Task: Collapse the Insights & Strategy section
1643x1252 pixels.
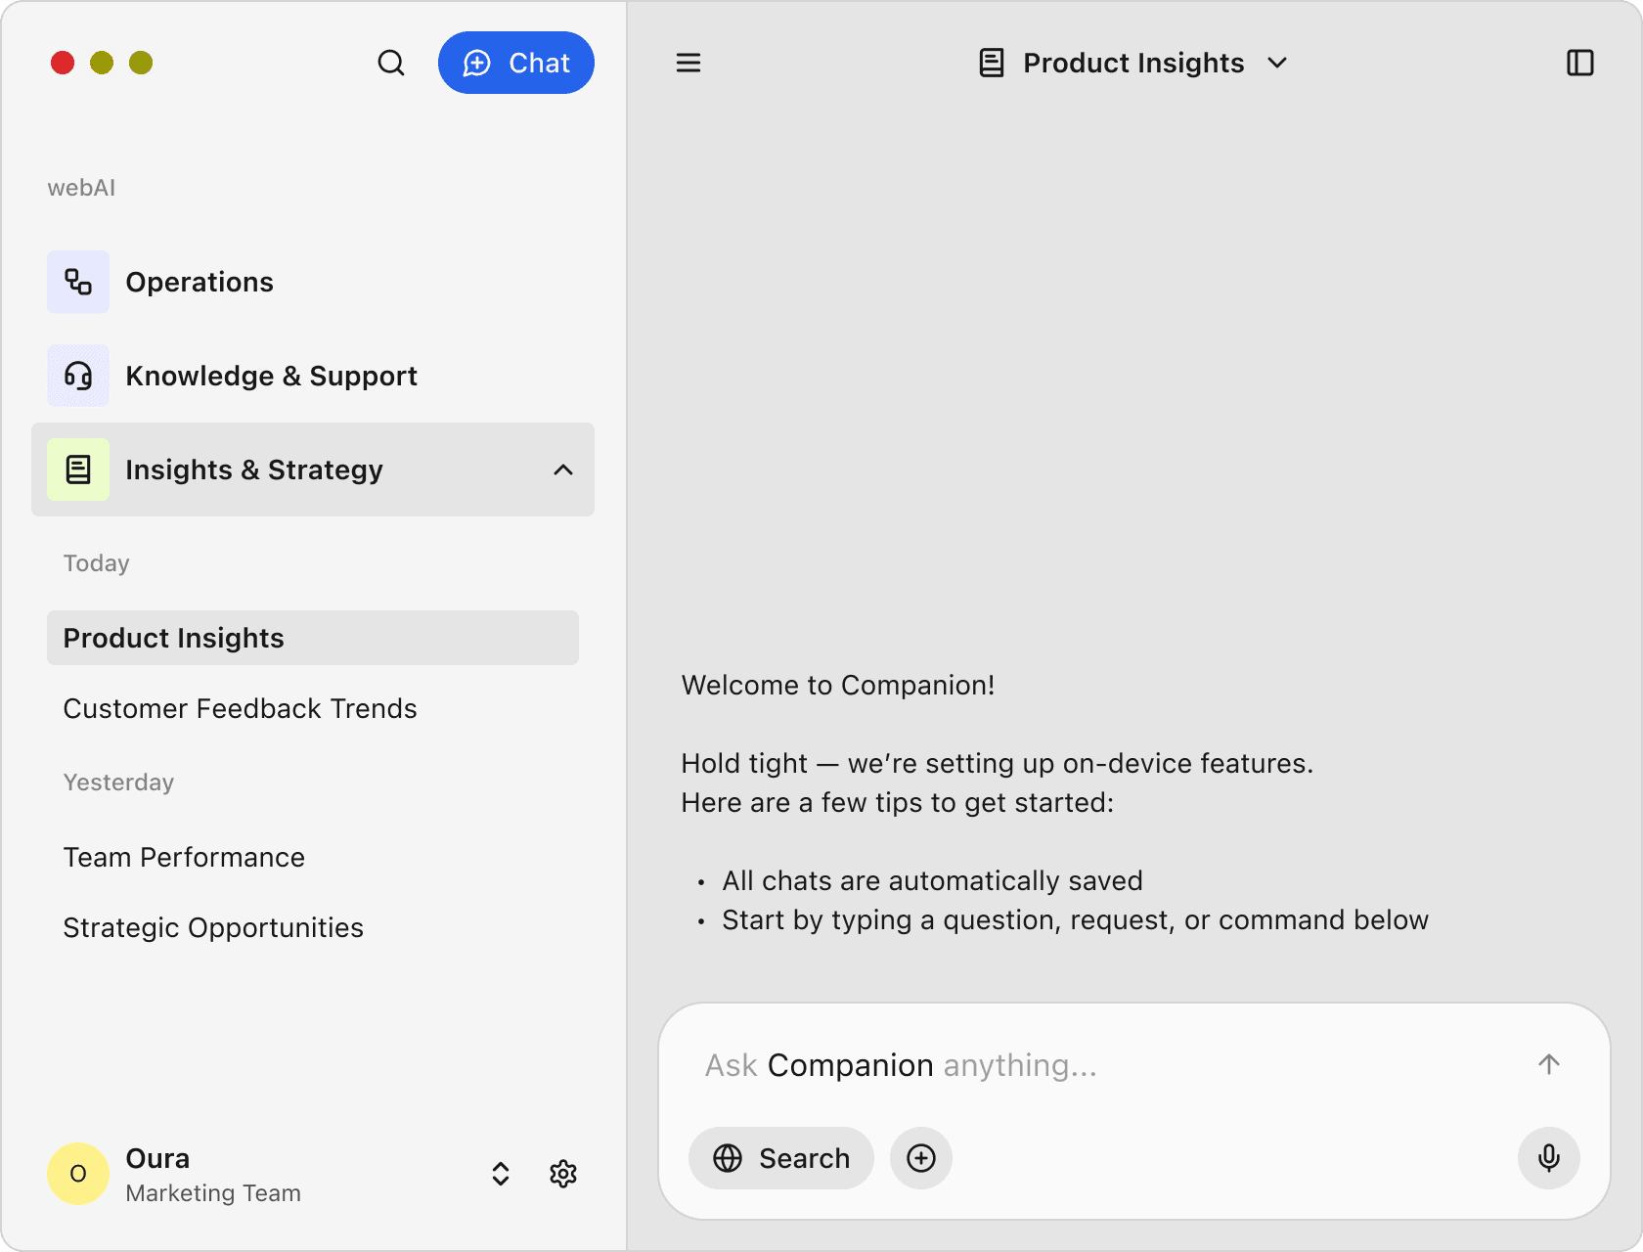Action: coord(563,469)
